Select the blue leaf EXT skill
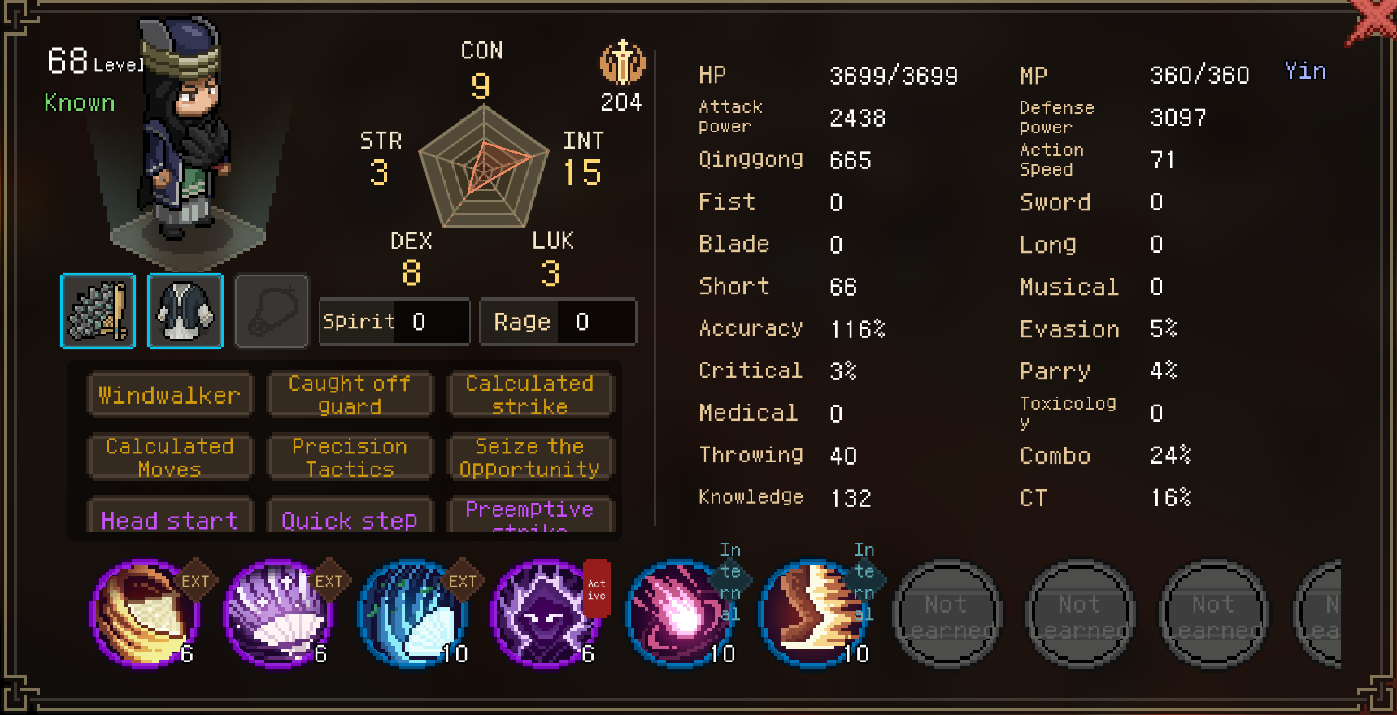1397x715 pixels. pyautogui.click(x=412, y=613)
